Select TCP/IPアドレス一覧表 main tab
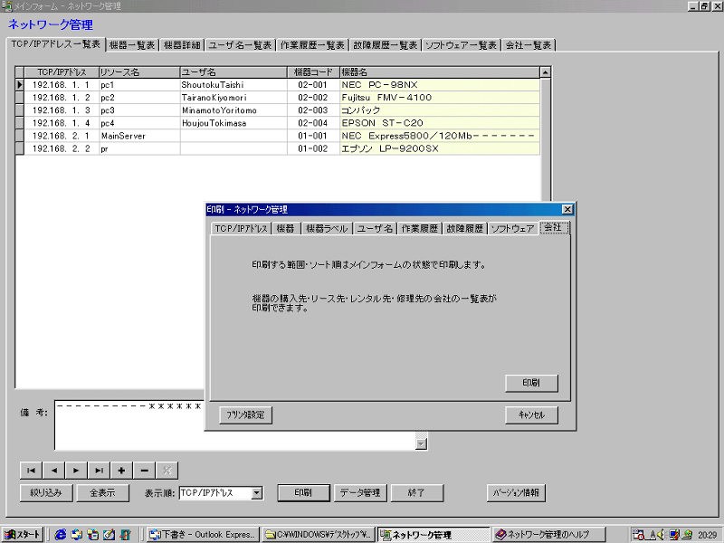Image resolution: width=724 pixels, height=543 pixels. coord(56,44)
